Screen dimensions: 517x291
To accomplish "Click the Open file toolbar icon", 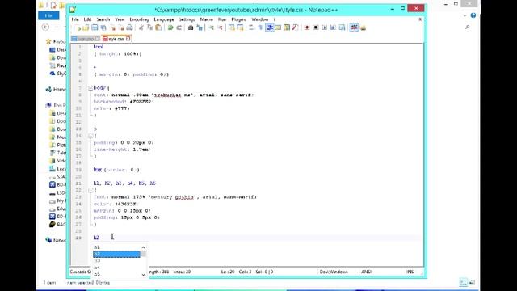I will tap(86, 27).
